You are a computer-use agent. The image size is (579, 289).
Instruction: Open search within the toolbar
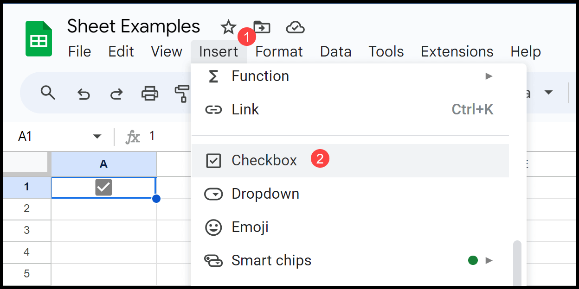(x=48, y=93)
